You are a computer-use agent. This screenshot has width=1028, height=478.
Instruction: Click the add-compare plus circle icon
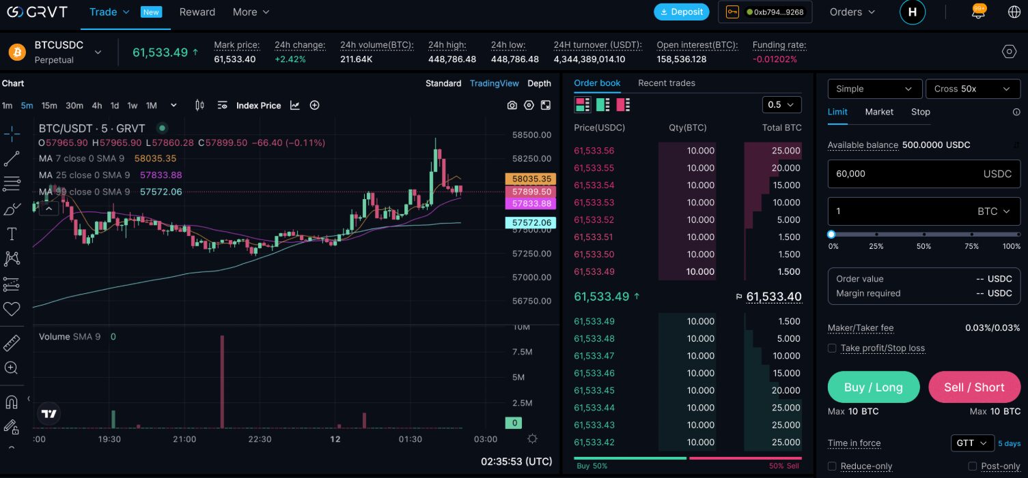click(314, 105)
